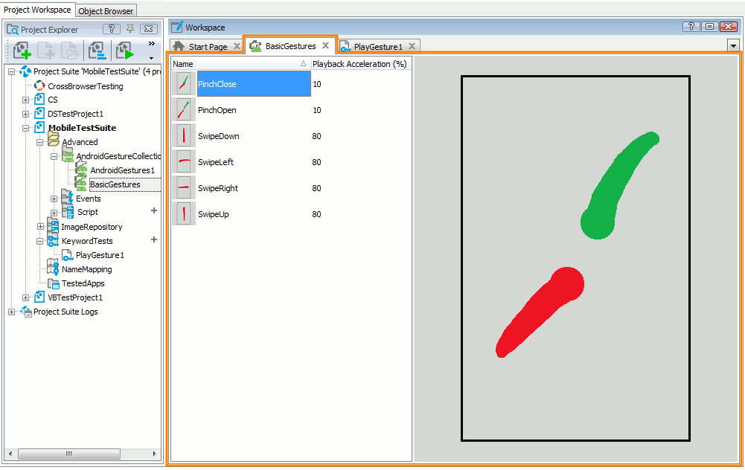Click the KeywordTests icon
This screenshot has width=745, height=470.
[53, 240]
